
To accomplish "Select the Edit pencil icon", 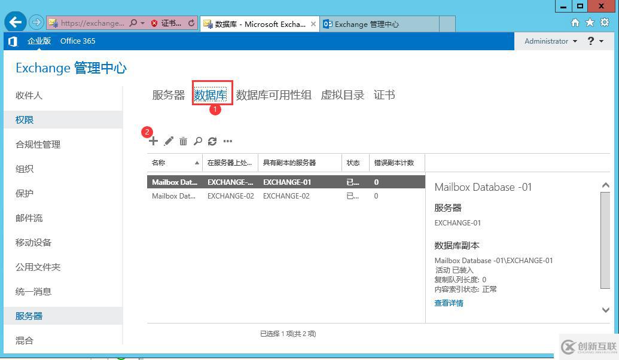I will [x=168, y=141].
